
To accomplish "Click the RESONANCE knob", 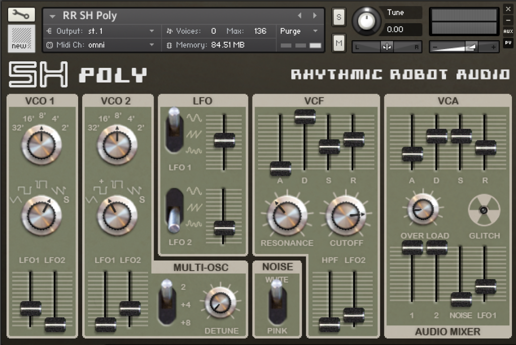I will pyautogui.click(x=286, y=216).
